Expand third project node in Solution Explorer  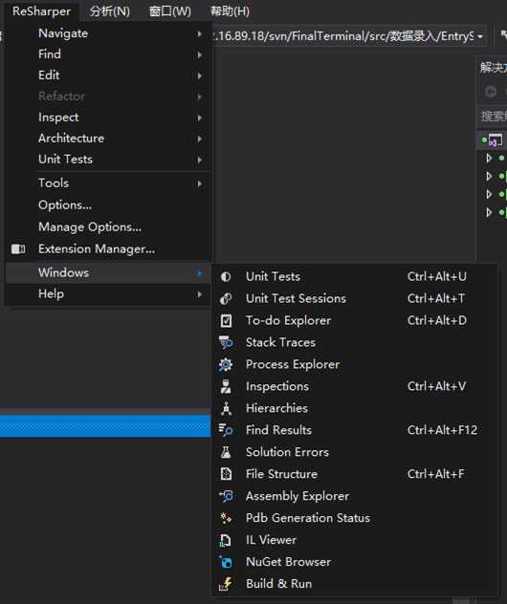tap(489, 194)
